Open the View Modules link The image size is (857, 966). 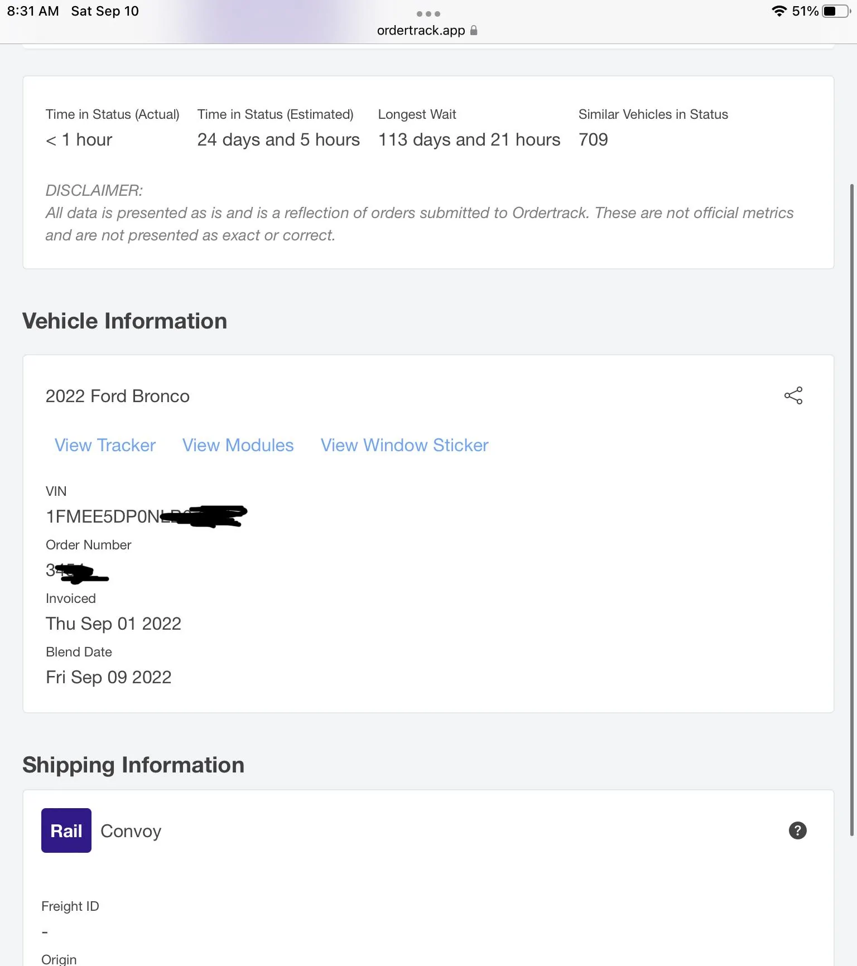point(238,445)
